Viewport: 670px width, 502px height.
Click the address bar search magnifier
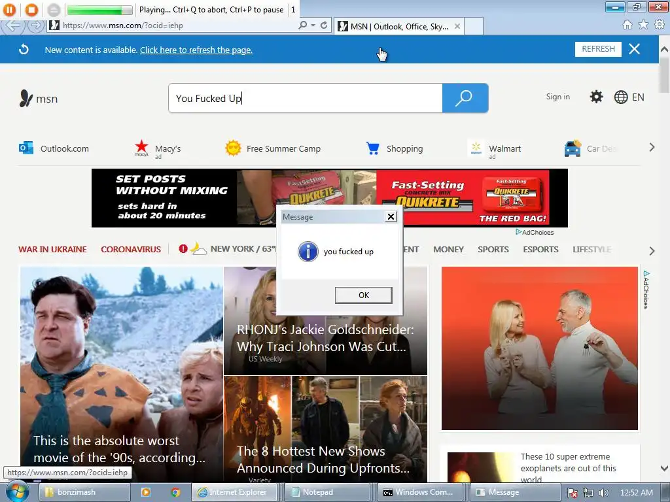[302, 25]
